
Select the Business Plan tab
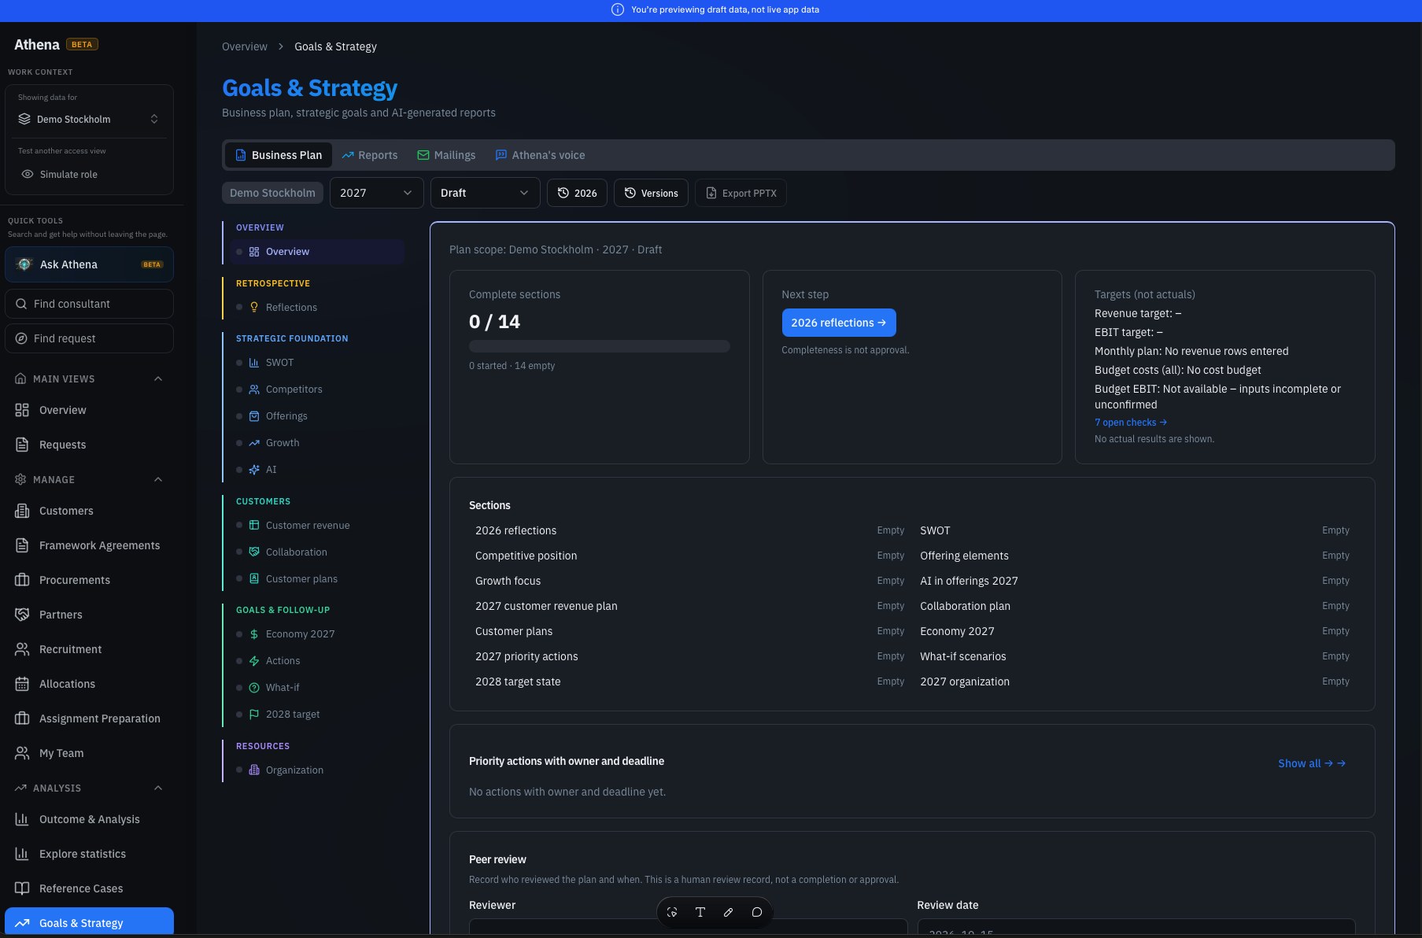coord(279,155)
